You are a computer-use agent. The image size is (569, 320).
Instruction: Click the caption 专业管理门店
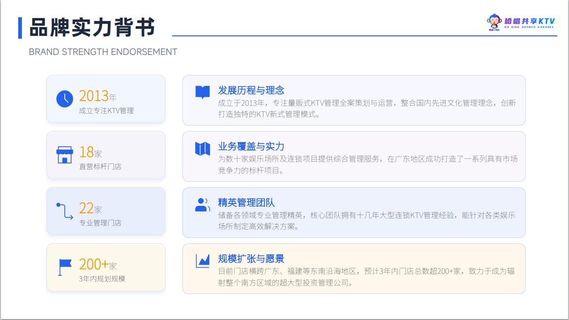pos(100,223)
